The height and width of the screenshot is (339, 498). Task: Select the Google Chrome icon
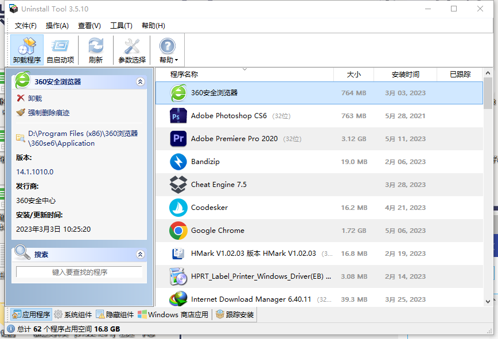coord(178,231)
